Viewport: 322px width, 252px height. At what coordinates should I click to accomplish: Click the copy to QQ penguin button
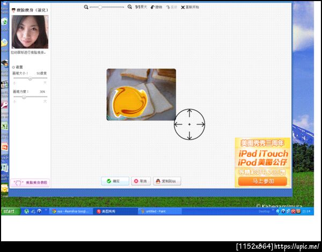(167, 181)
